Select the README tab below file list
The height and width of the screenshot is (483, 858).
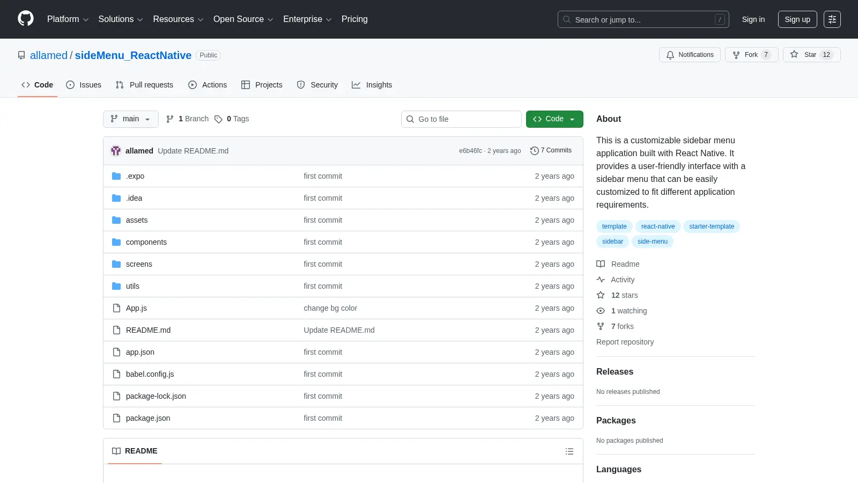[x=135, y=451]
